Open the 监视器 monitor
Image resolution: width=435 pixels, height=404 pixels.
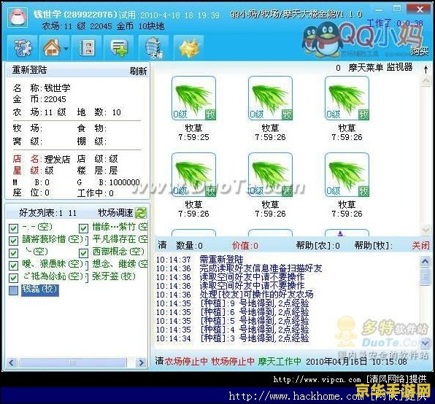(x=399, y=67)
